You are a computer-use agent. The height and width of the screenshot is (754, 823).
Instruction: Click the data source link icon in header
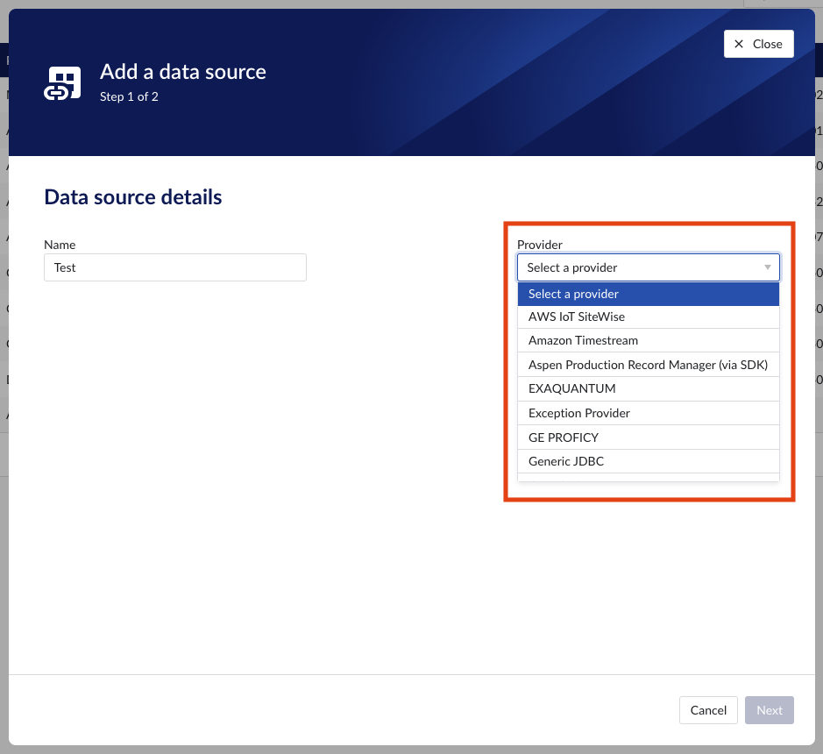coord(62,83)
